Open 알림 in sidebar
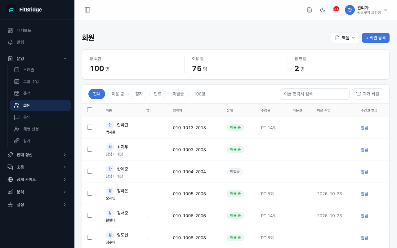 pyautogui.click(x=37, y=42)
